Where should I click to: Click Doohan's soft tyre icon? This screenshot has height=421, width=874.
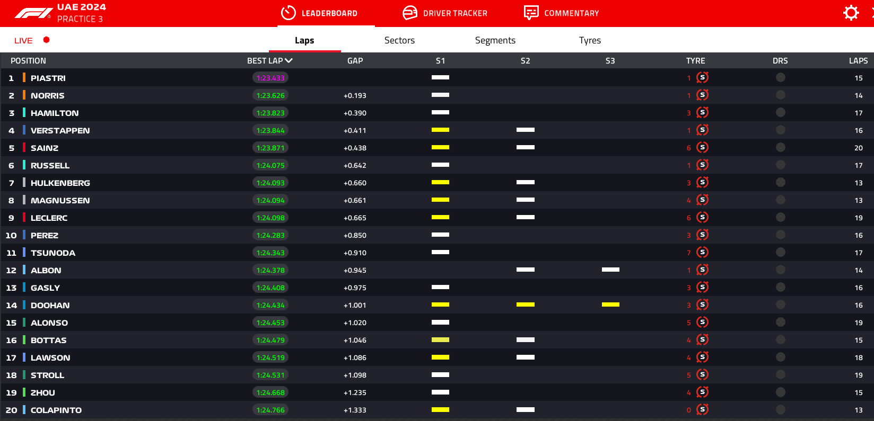point(702,304)
